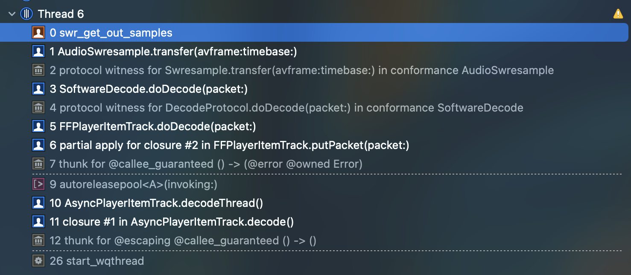631x275 pixels.
Task: Click the framework icon on the DecodeProtocol witness frame
Action: coord(38,107)
